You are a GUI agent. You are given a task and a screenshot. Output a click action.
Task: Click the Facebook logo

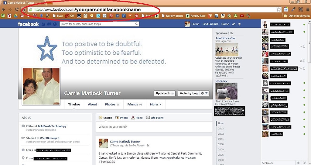click(28, 24)
